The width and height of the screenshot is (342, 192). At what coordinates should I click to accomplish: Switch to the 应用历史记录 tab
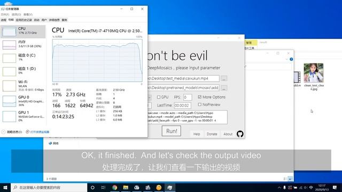pyautogui.click(x=24, y=20)
